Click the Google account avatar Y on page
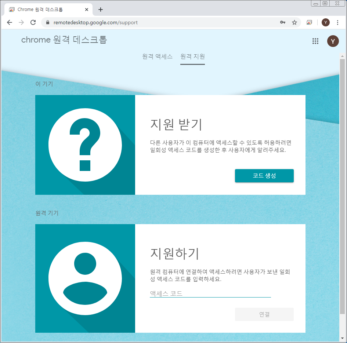 click(333, 41)
